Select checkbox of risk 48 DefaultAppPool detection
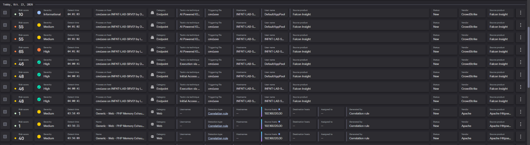 5,74
